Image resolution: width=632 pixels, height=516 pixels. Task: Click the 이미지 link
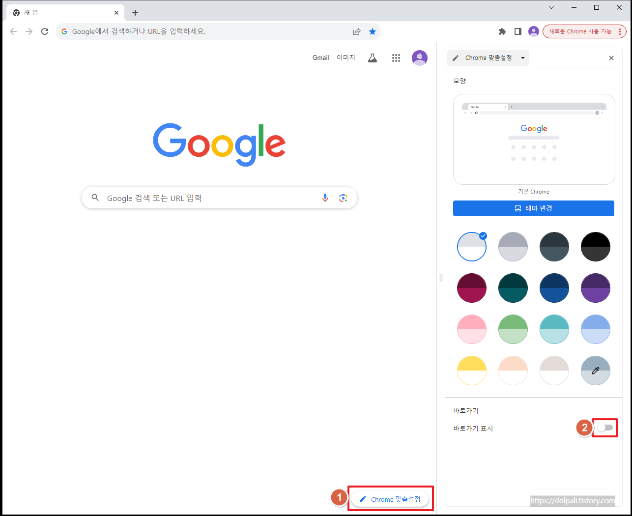[345, 57]
